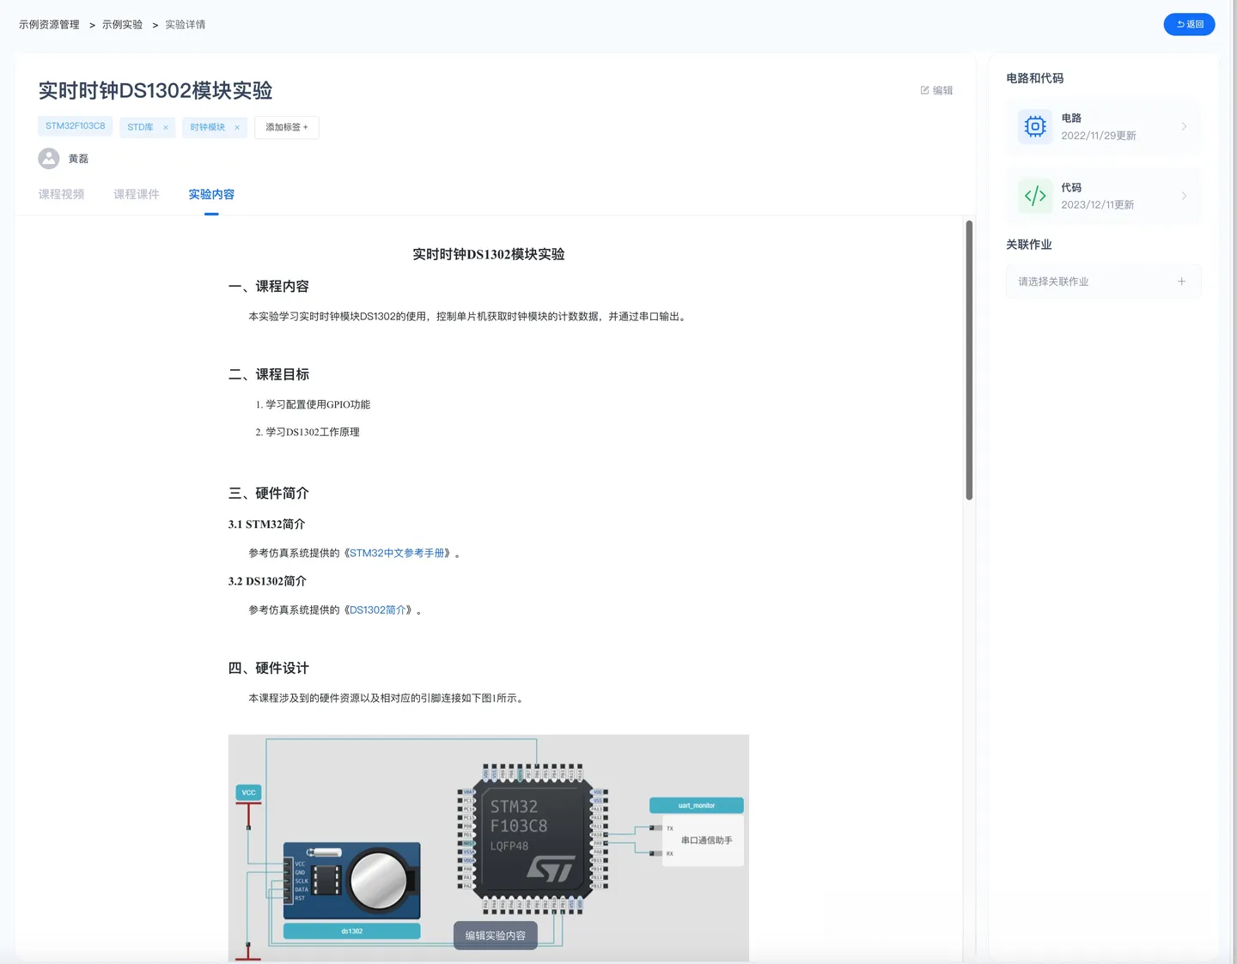Open the STM32中文参考手册 link

click(x=397, y=554)
